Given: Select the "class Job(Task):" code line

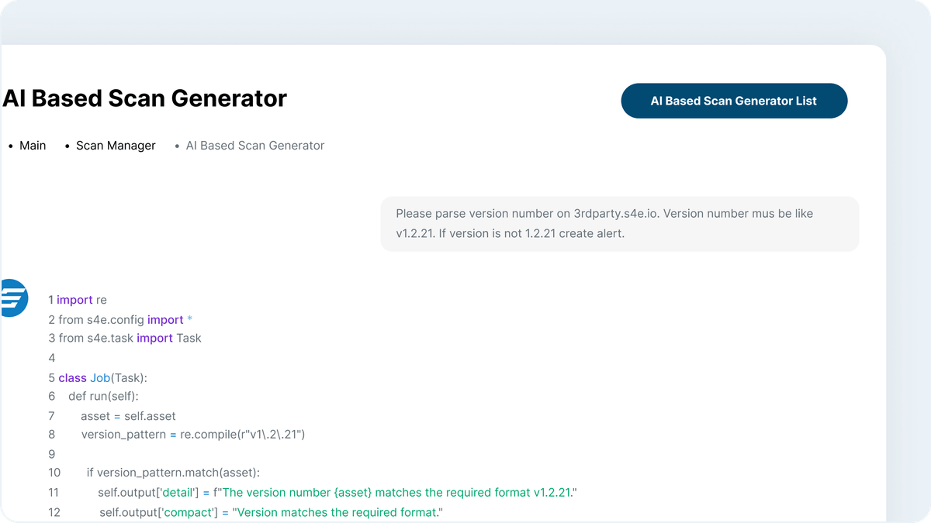Looking at the screenshot, I should [x=102, y=378].
